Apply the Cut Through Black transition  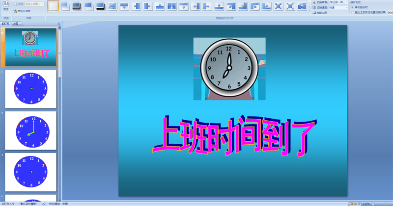(101, 6)
